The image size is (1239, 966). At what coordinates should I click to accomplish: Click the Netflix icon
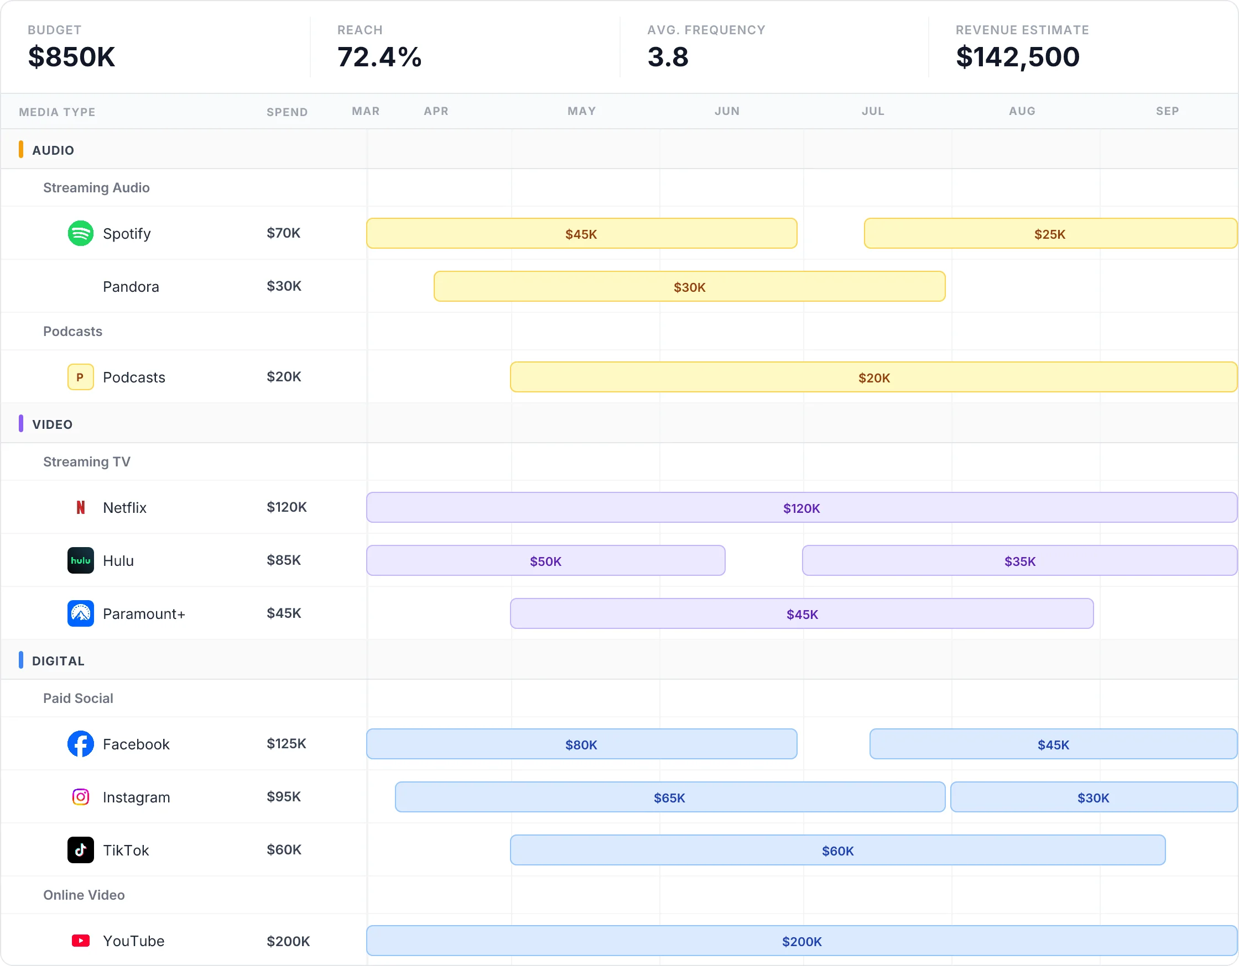coord(81,507)
